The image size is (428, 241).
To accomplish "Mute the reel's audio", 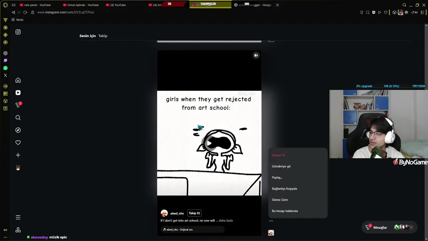I will [x=256, y=56].
